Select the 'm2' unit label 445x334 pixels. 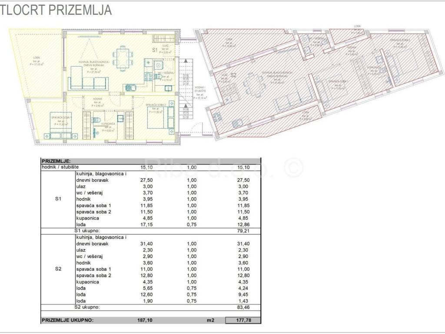[211, 320]
